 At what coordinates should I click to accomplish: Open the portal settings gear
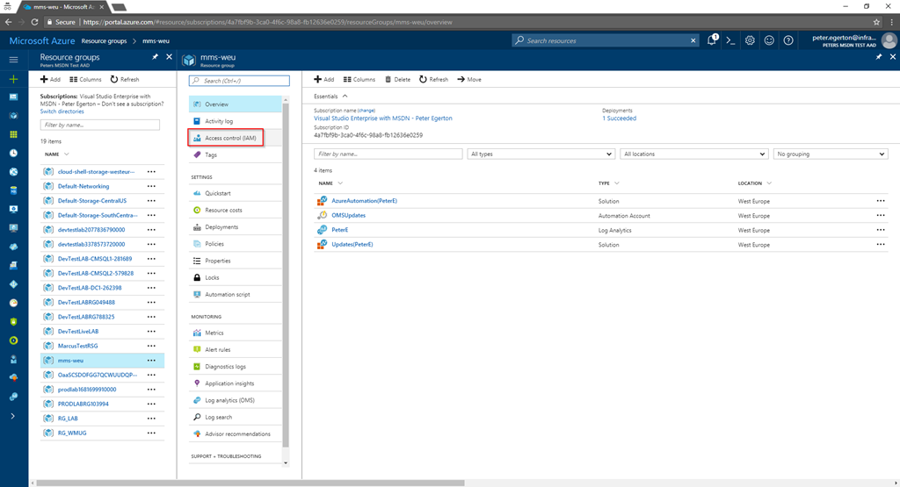[x=750, y=40]
